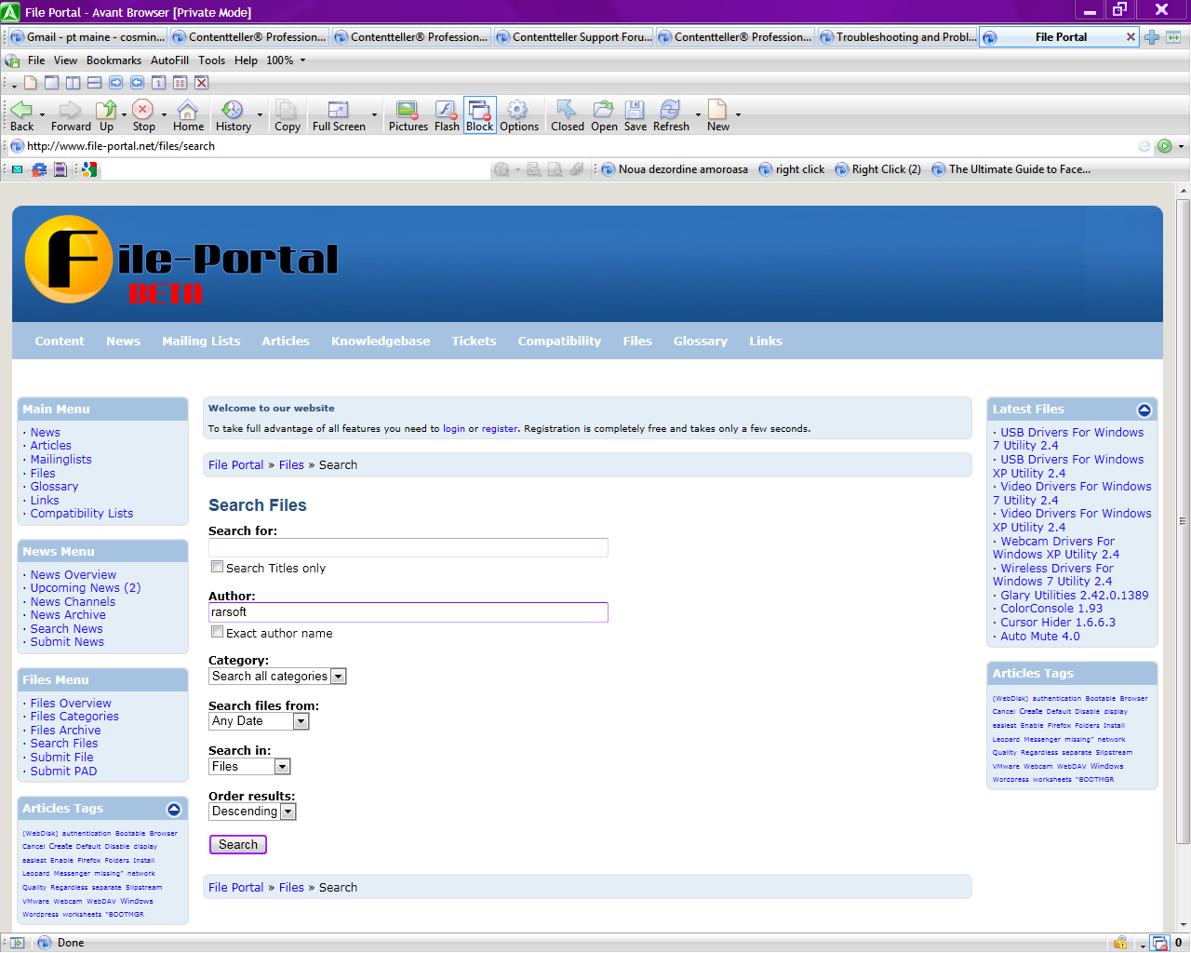Viewport: 1191px width, 953px height.
Task: Click the Google icon in the bookmarks bar
Action: pyautogui.click(x=88, y=169)
